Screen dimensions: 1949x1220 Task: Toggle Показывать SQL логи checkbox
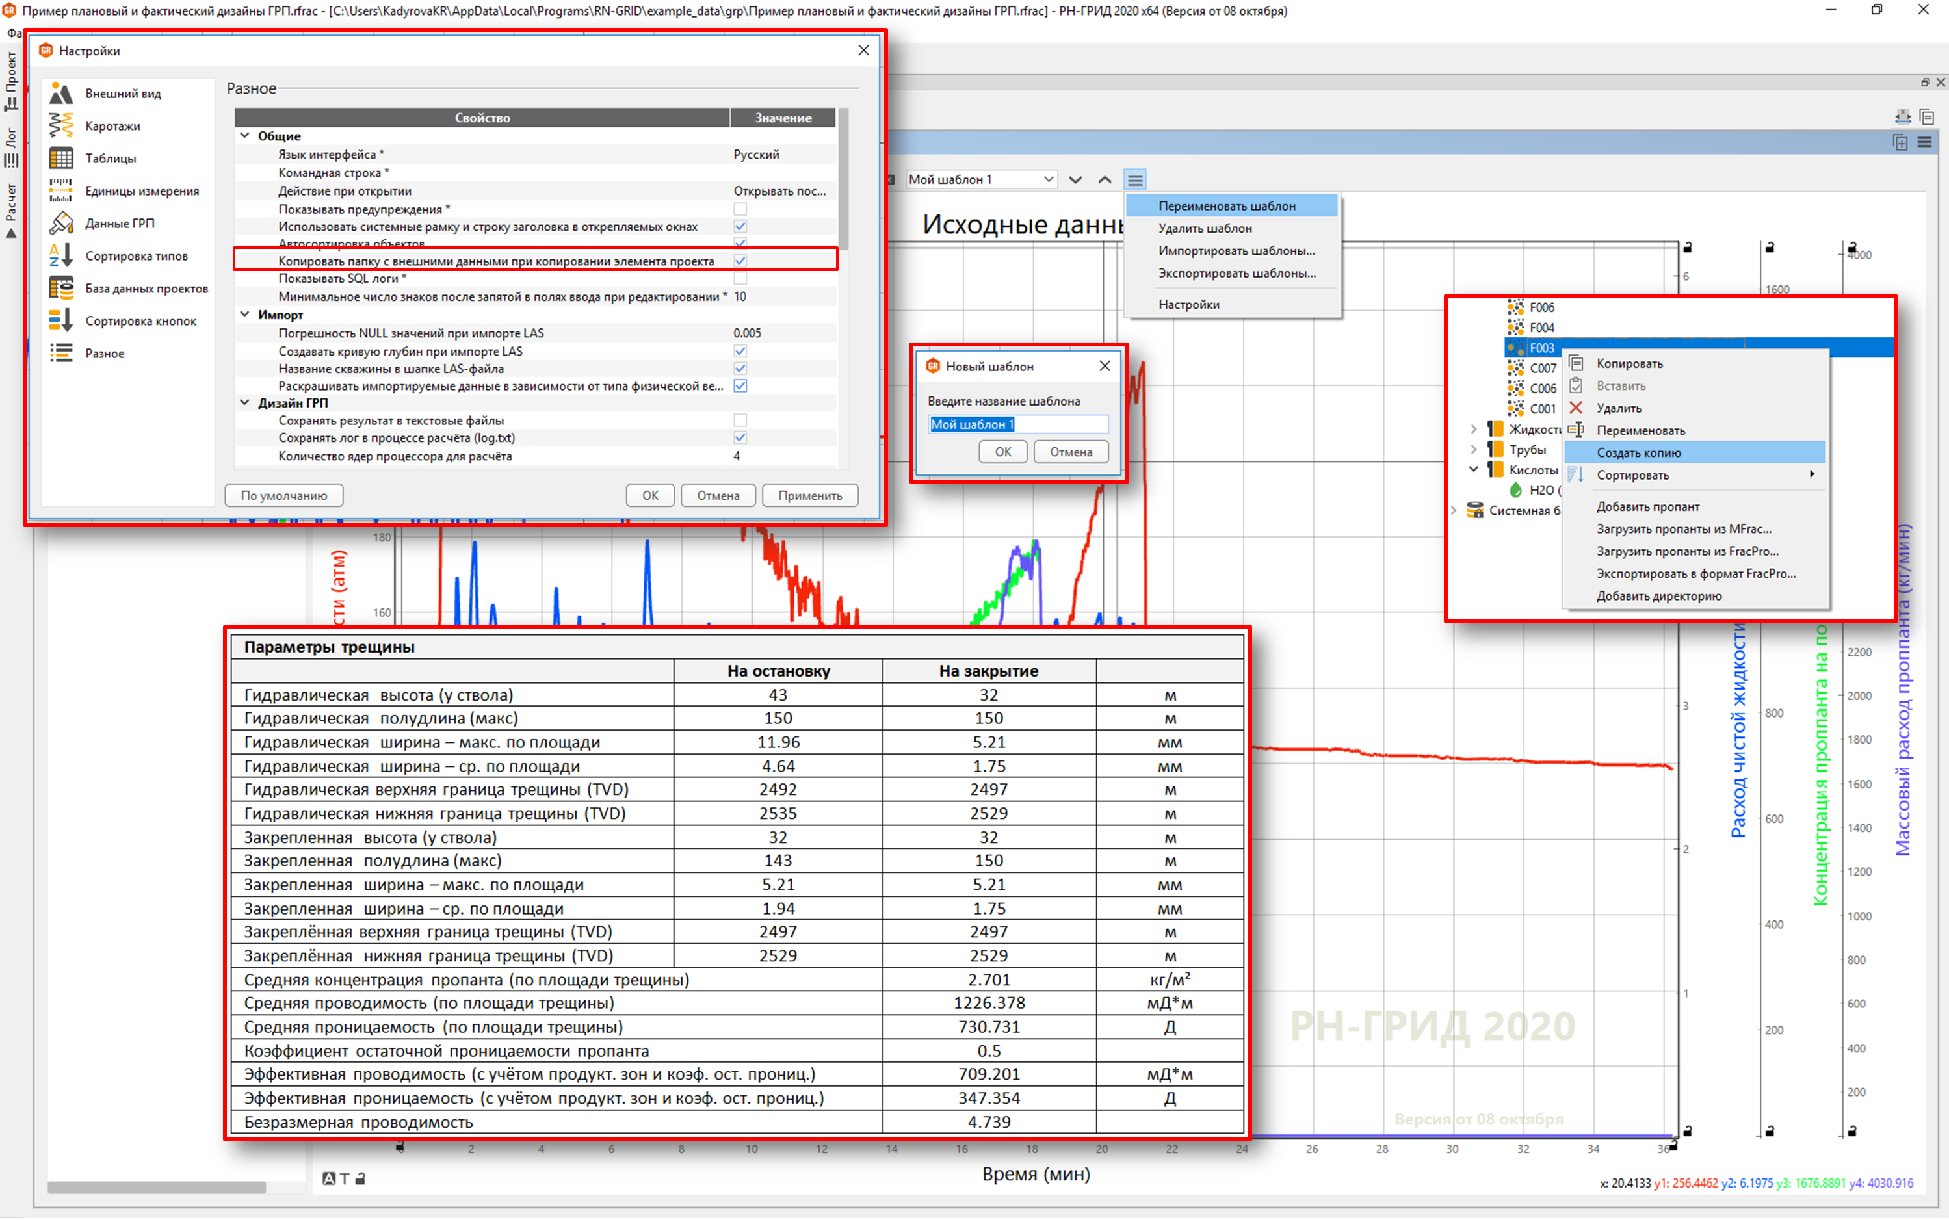tap(740, 278)
